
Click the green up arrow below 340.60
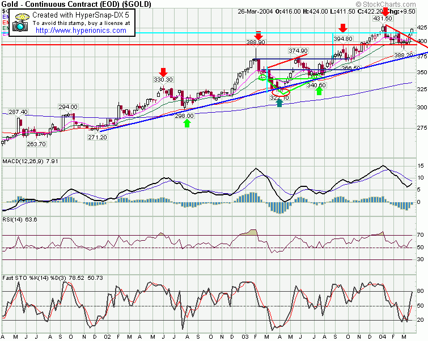pos(319,91)
